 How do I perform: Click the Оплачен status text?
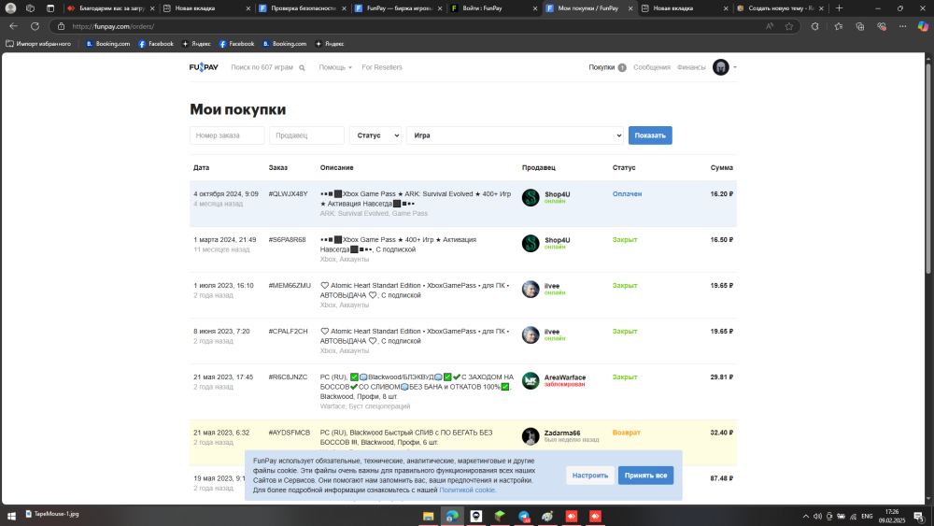627,193
